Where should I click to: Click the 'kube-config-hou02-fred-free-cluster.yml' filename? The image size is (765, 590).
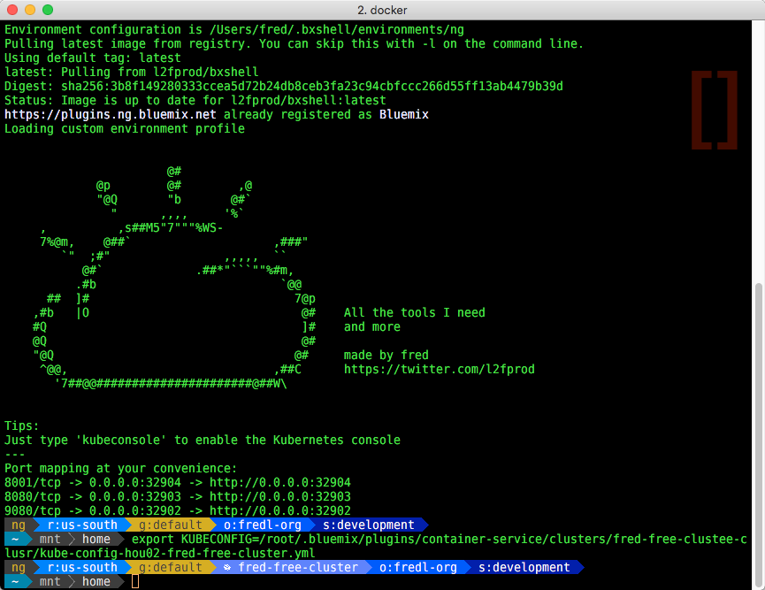(x=177, y=554)
